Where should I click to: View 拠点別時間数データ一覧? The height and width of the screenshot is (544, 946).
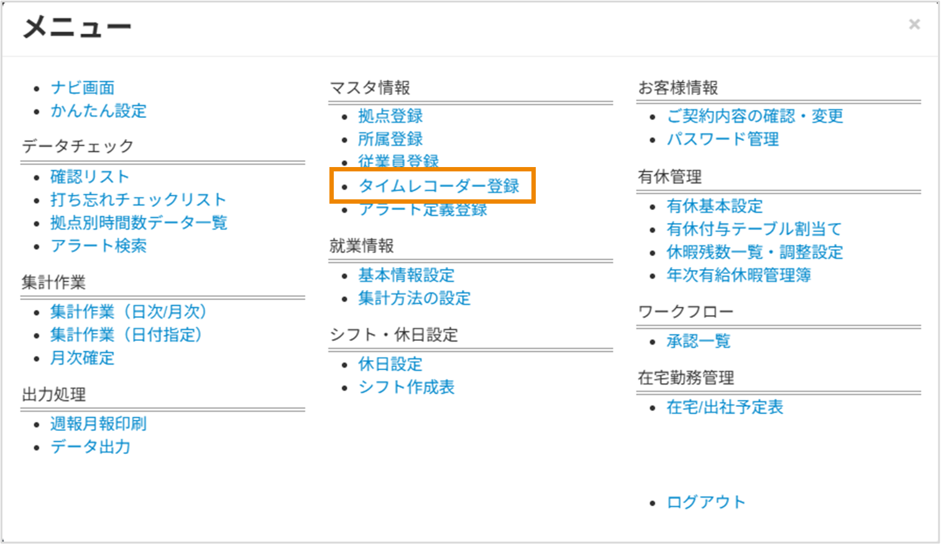tap(139, 222)
